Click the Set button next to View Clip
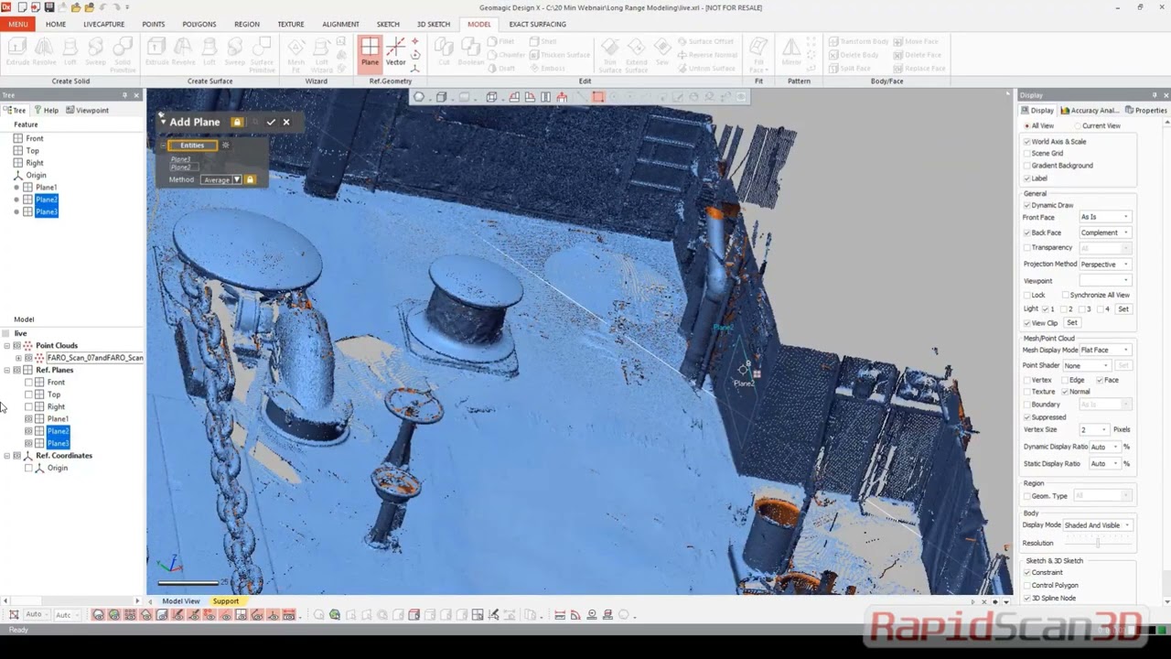Screen dimensions: 1171x659 pyautogui.click(x=1072, y=323)
